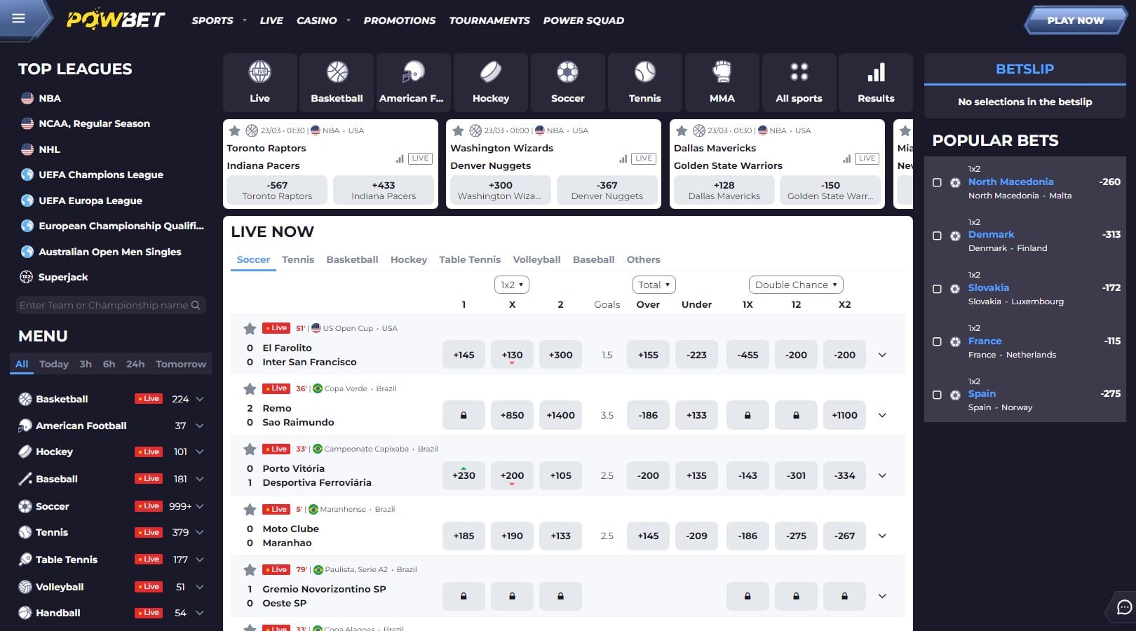Favorite the Gremio Novorizontino match star
The image size is (1136, 631).
tap(250, 569)
